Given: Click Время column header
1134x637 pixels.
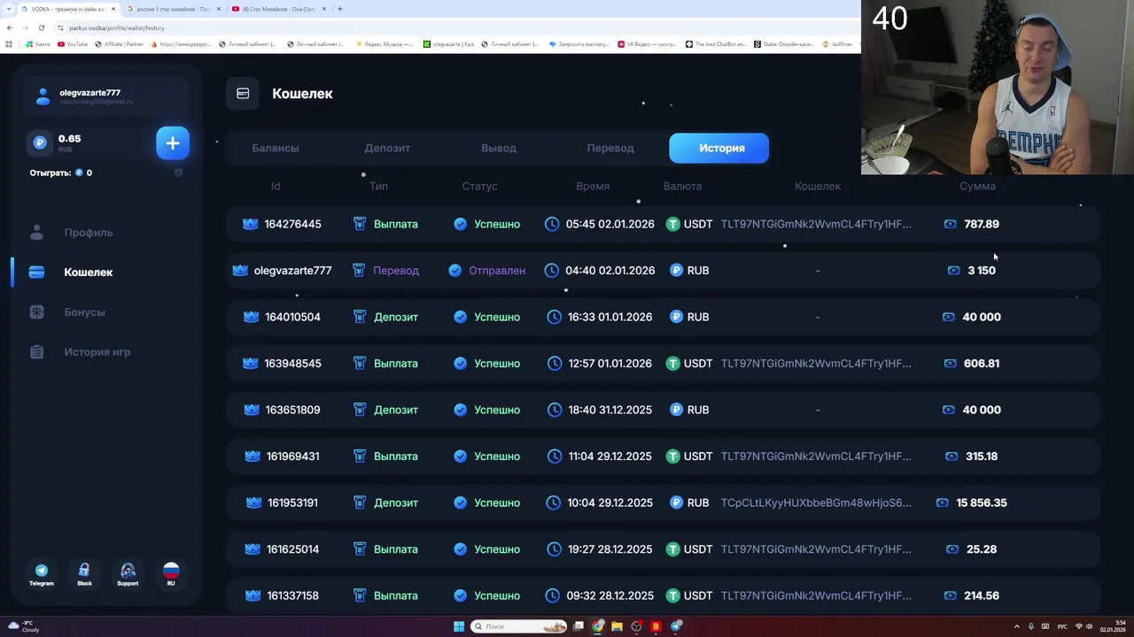Looking at the screenshot, I should click(x=593, y=187).
